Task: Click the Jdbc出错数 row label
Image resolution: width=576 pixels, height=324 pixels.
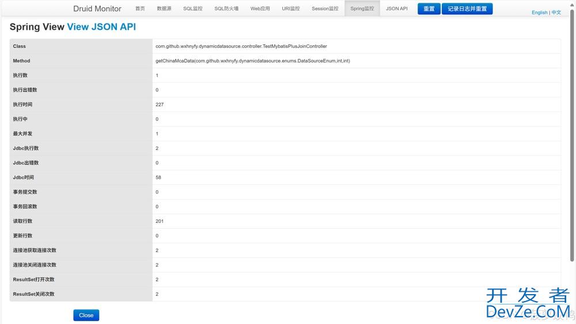Action: pyautogui.click(x=26, y=163)
